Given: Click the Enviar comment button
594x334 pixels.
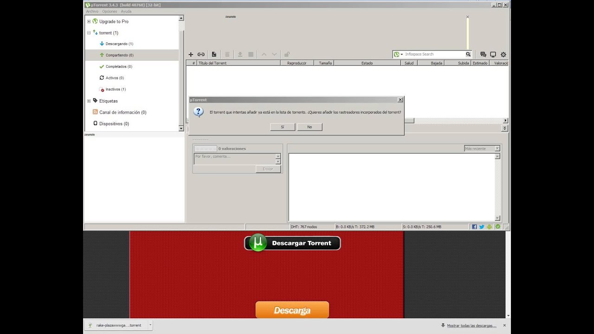Looking at the screenshot, I should coord(268,169).
